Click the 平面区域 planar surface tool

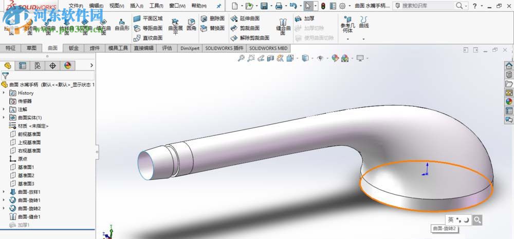click(148, 18)
